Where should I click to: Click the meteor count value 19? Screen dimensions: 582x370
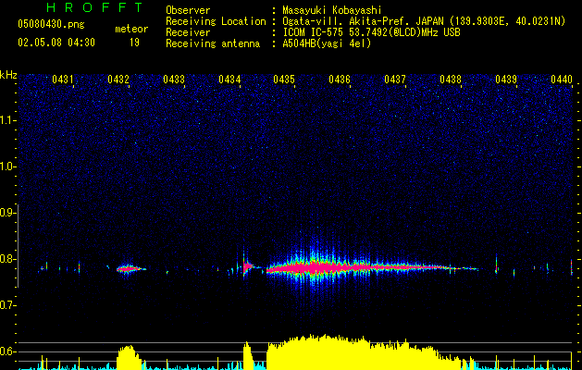pos(134,43)
